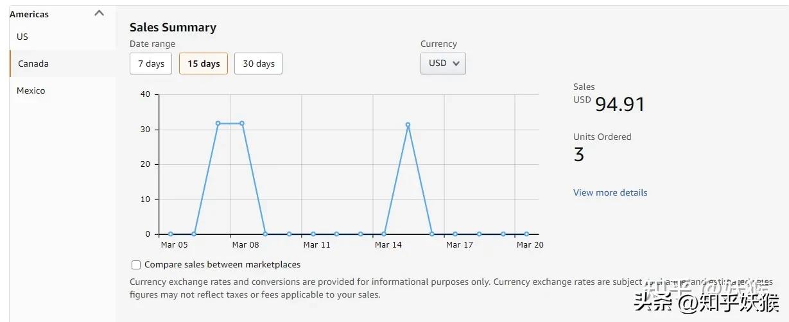
Task: Click the Units Ordered count of 3
Action: click(579, 155)
